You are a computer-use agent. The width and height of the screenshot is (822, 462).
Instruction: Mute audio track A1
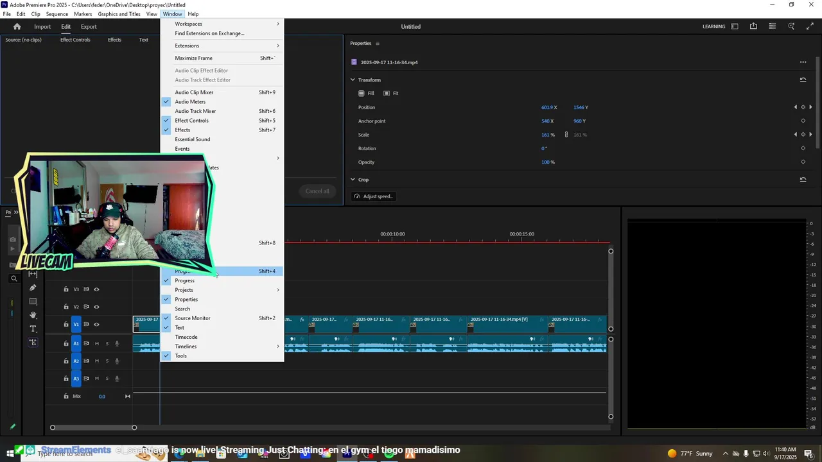pyautogui.click(x=97, y=344)
